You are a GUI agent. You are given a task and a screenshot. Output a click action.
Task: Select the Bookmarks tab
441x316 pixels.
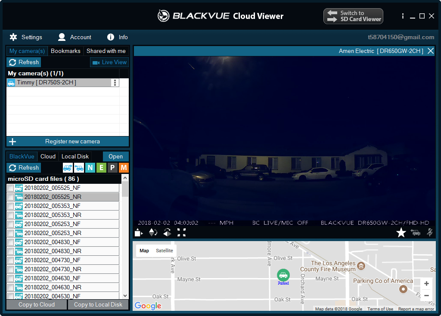65,51
